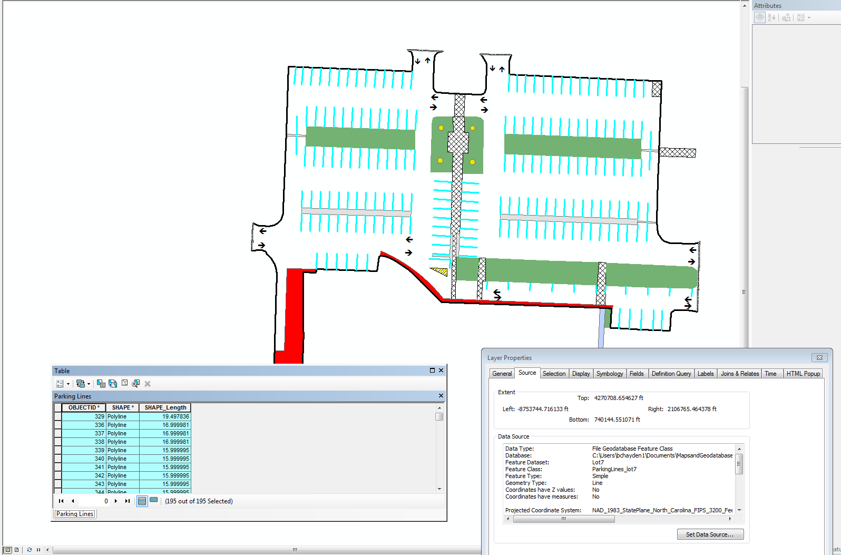Viewport: 841px width, 555px height.
Task: Go to the first record in the table
Action: pyautogui.click(x=61, y=501)
